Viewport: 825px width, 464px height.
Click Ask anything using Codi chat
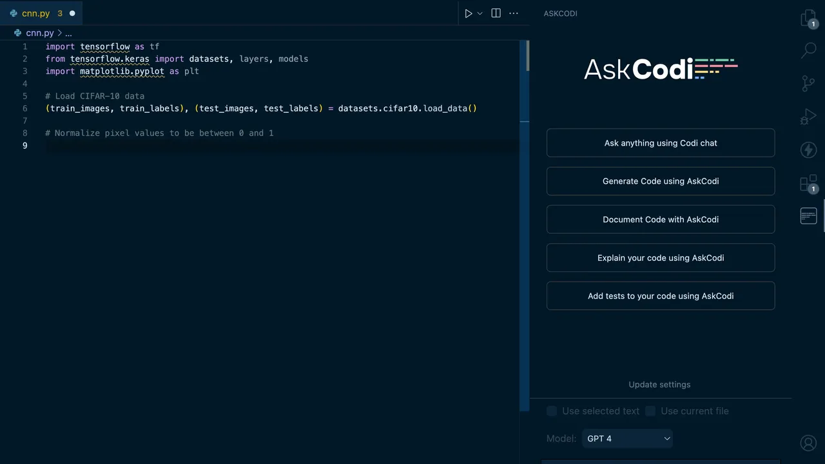(661, 143)
